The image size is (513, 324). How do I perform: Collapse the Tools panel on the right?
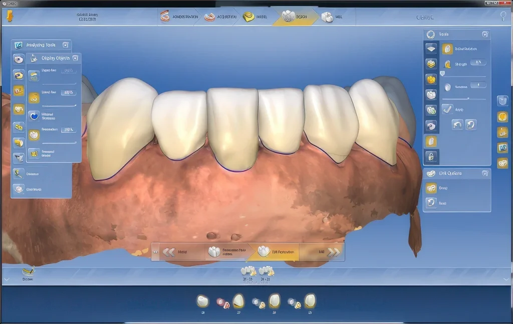click(x=484, y=34)
